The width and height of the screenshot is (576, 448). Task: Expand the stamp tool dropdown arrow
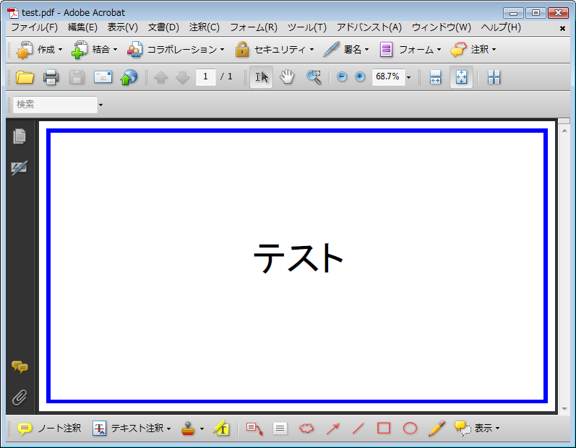pyautogui.click(x=202, y=429)
